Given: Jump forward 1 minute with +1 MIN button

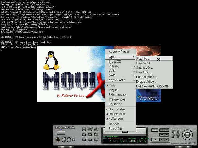Looking at the screenshot, I should 90,140.
